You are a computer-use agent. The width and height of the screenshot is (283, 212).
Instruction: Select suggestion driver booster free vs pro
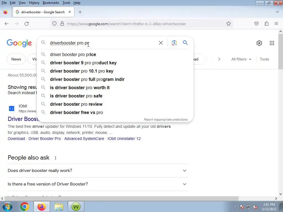coord(115,113)
